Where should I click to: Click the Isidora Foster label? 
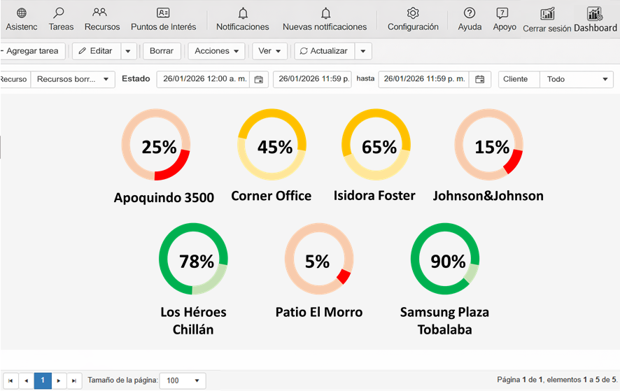tap(374, 195)
